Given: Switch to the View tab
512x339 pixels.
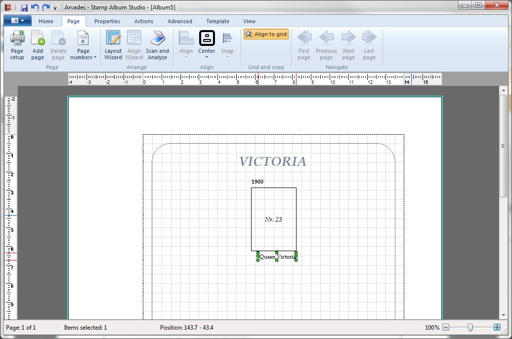Looking at the screenshot, I should [249, 21].
